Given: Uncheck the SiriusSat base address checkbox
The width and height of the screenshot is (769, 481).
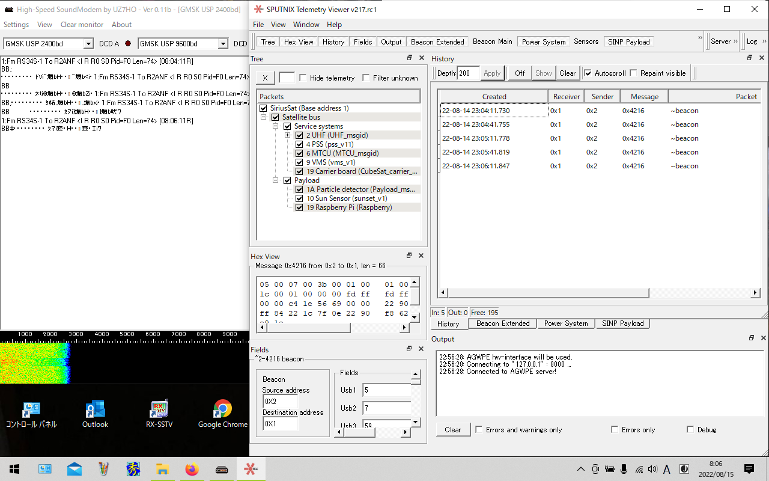Looking at the screenshot, I should pos(263,108).
